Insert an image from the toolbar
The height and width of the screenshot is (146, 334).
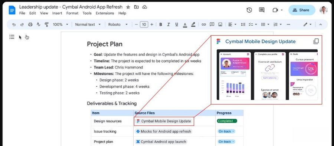pos(220,24)
